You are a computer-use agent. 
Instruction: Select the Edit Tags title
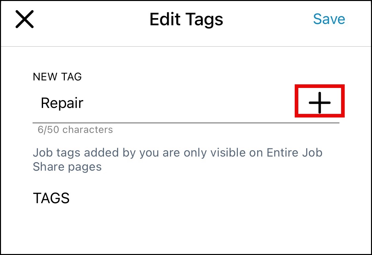click(186, 19)
